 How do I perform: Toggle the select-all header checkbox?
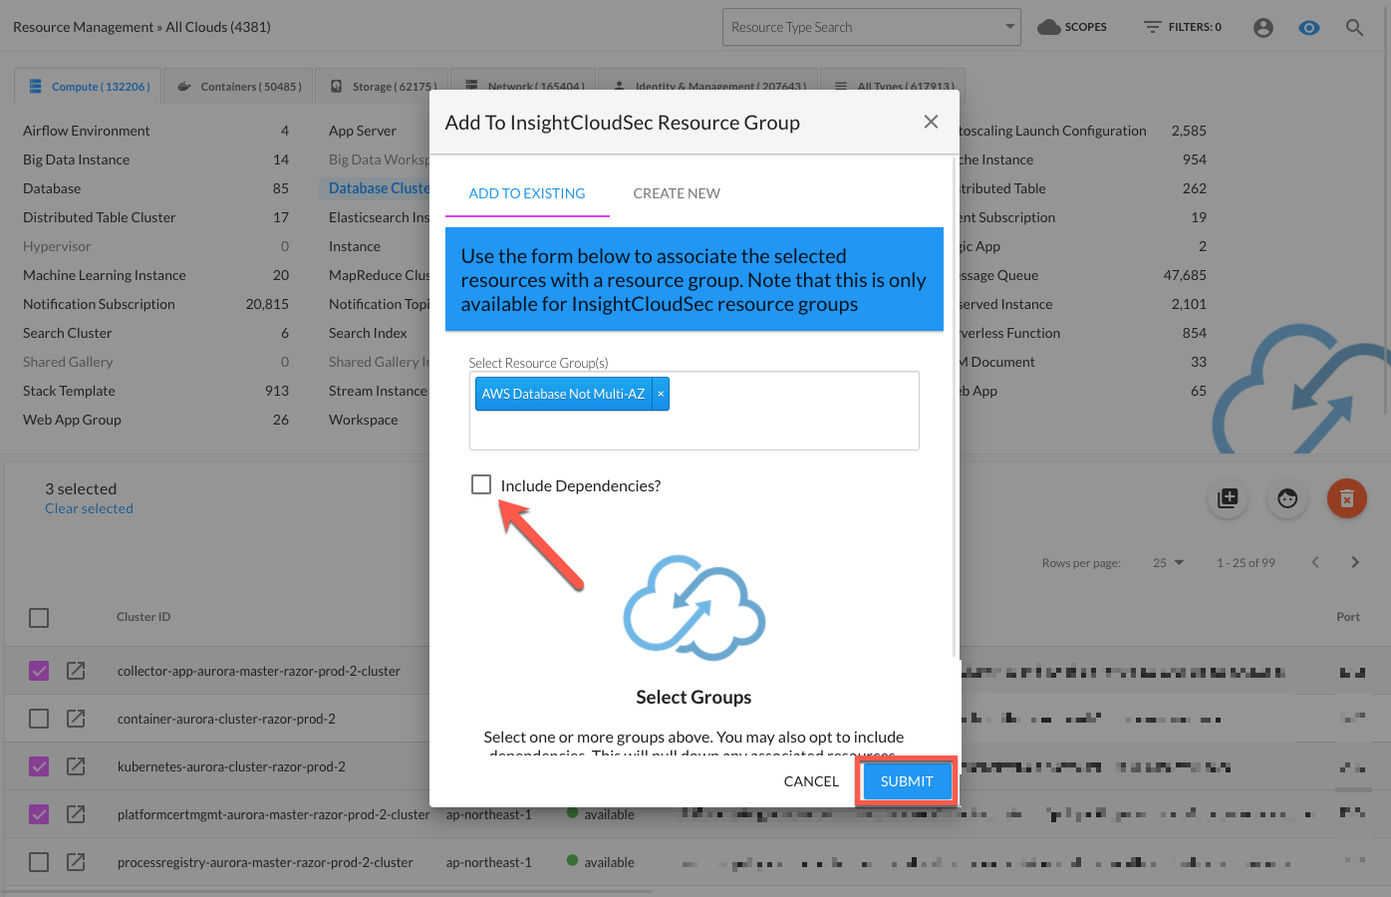39,618
